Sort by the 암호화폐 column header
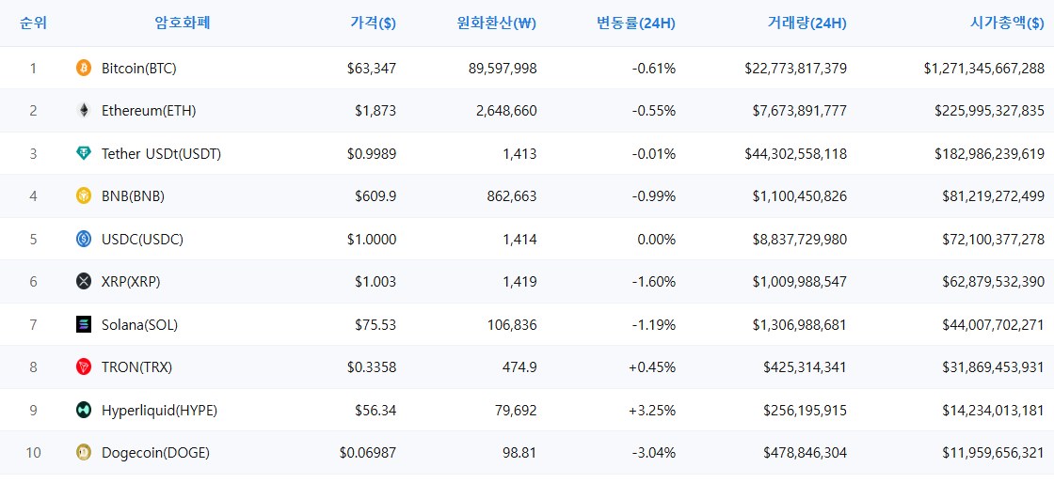 pos(183,23)
